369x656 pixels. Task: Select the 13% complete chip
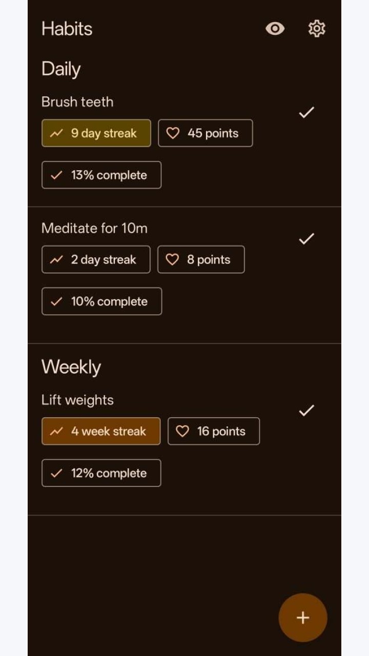101,175
